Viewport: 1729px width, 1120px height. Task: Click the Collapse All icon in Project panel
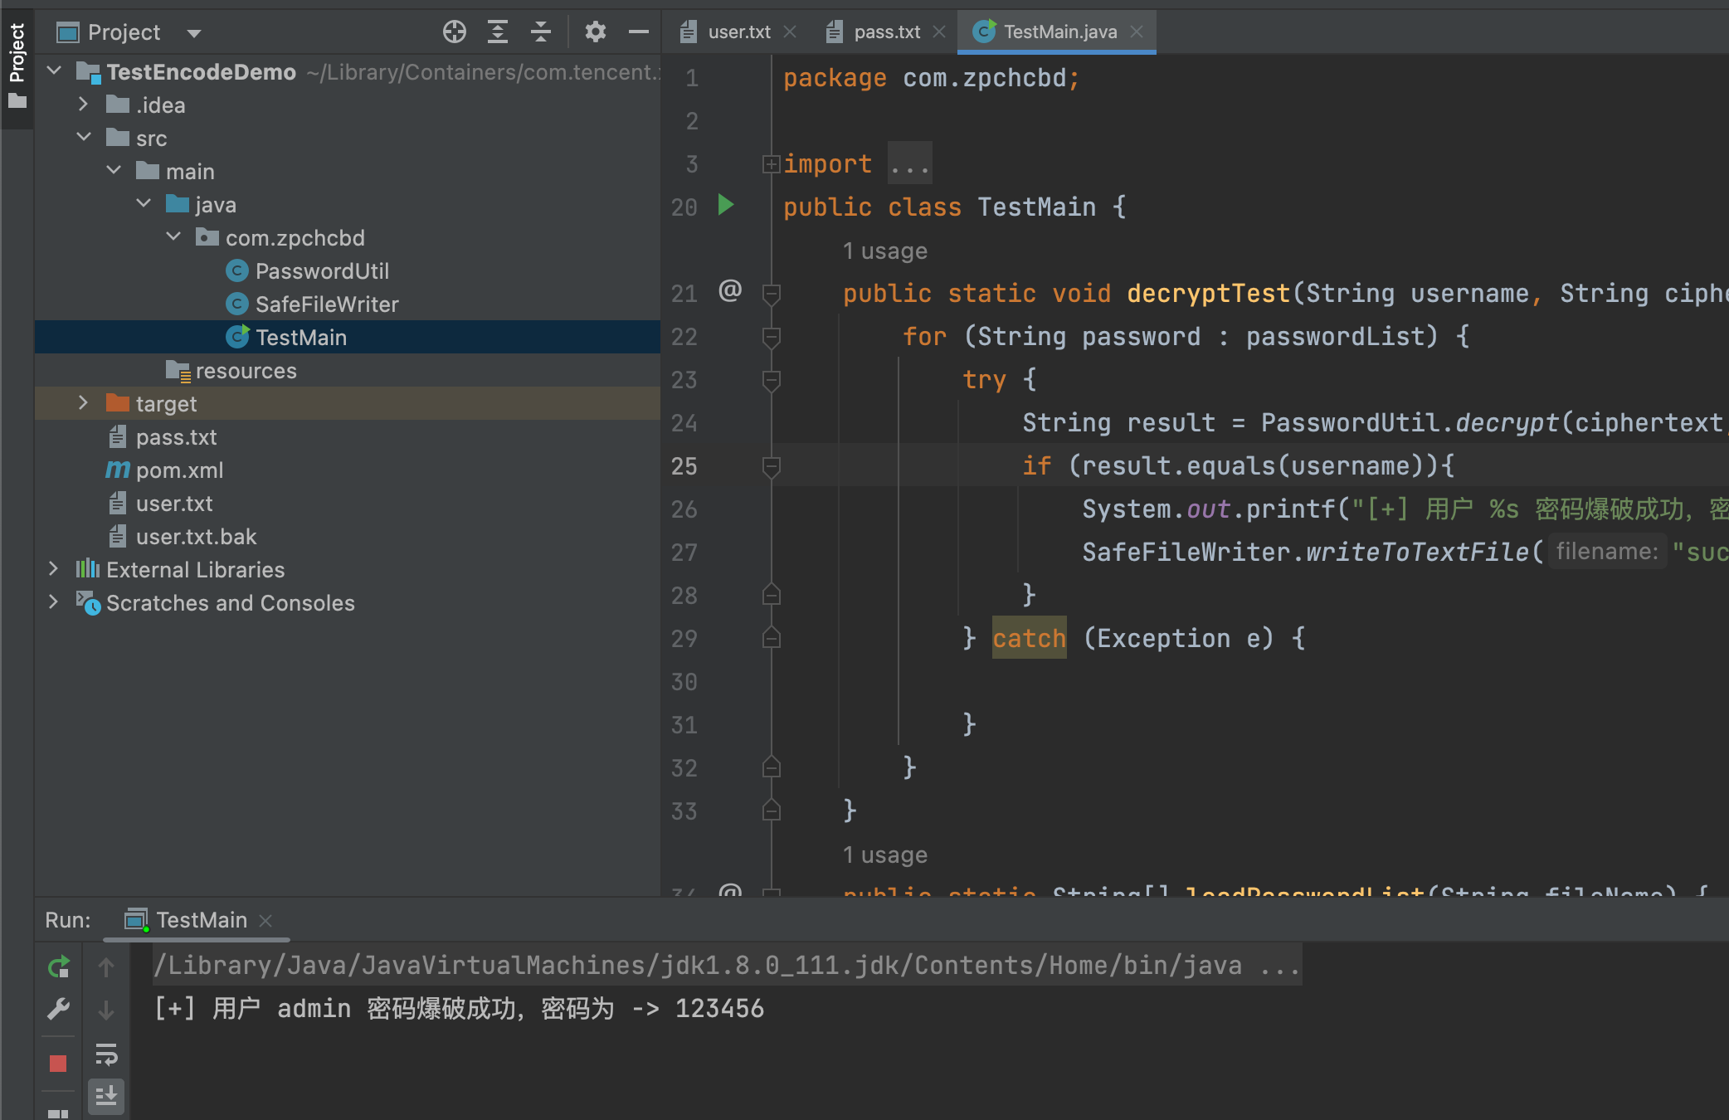[x=540, y=32]
